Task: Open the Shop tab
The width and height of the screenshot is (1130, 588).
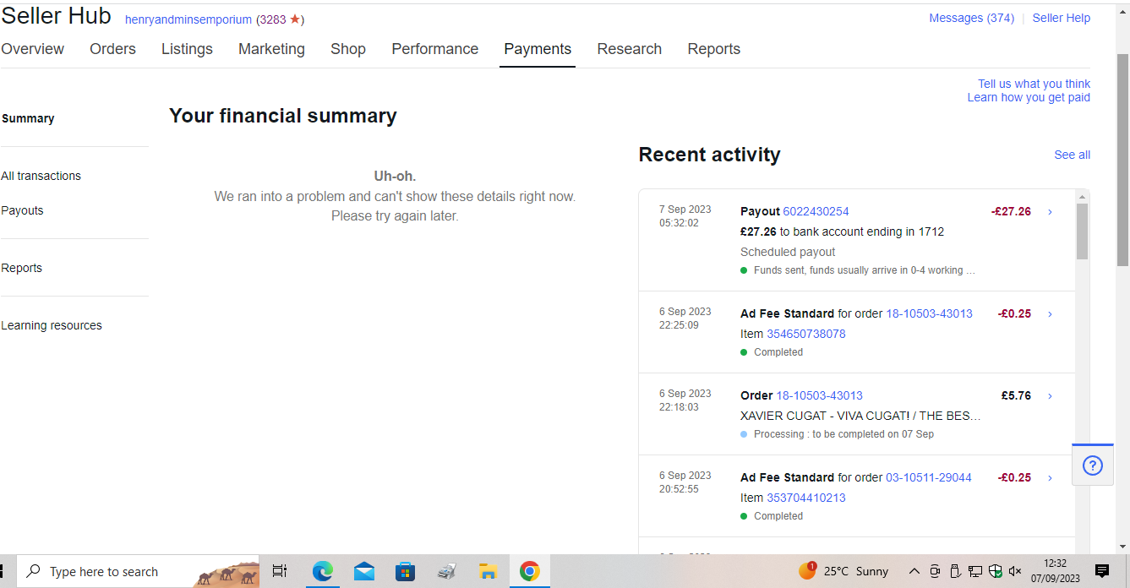Action: click(x=348, y=49)
